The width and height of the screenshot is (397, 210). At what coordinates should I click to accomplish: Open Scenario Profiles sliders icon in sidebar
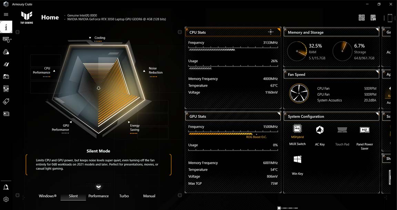point(6,88)
